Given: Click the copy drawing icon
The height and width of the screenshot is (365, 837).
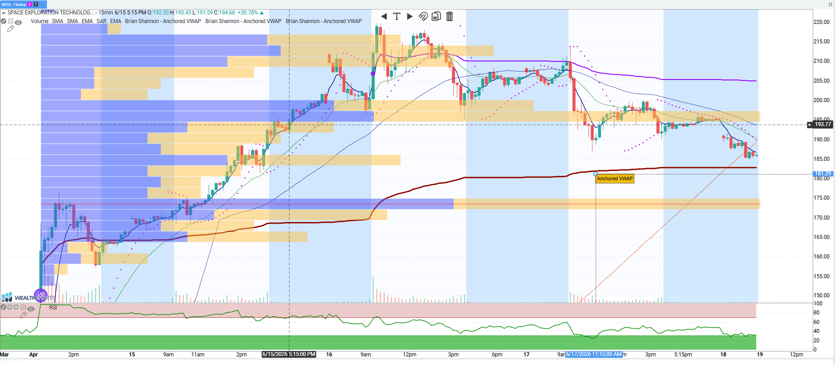Looking at the screenshot, I should 436,16.
